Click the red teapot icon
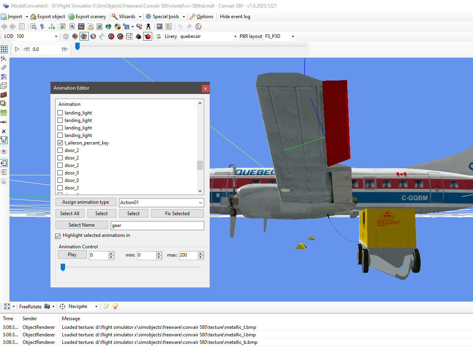The height and width of the screenshot is (347, 473). click(148, 36)
